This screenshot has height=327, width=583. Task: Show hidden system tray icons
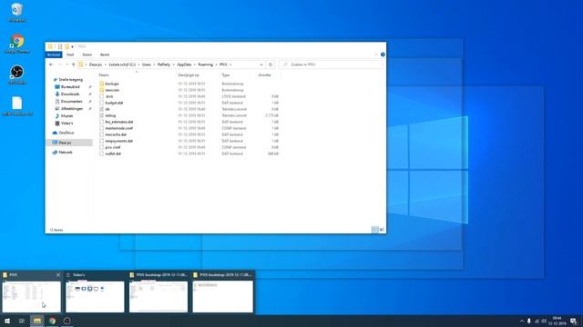[x=522, y=321]
